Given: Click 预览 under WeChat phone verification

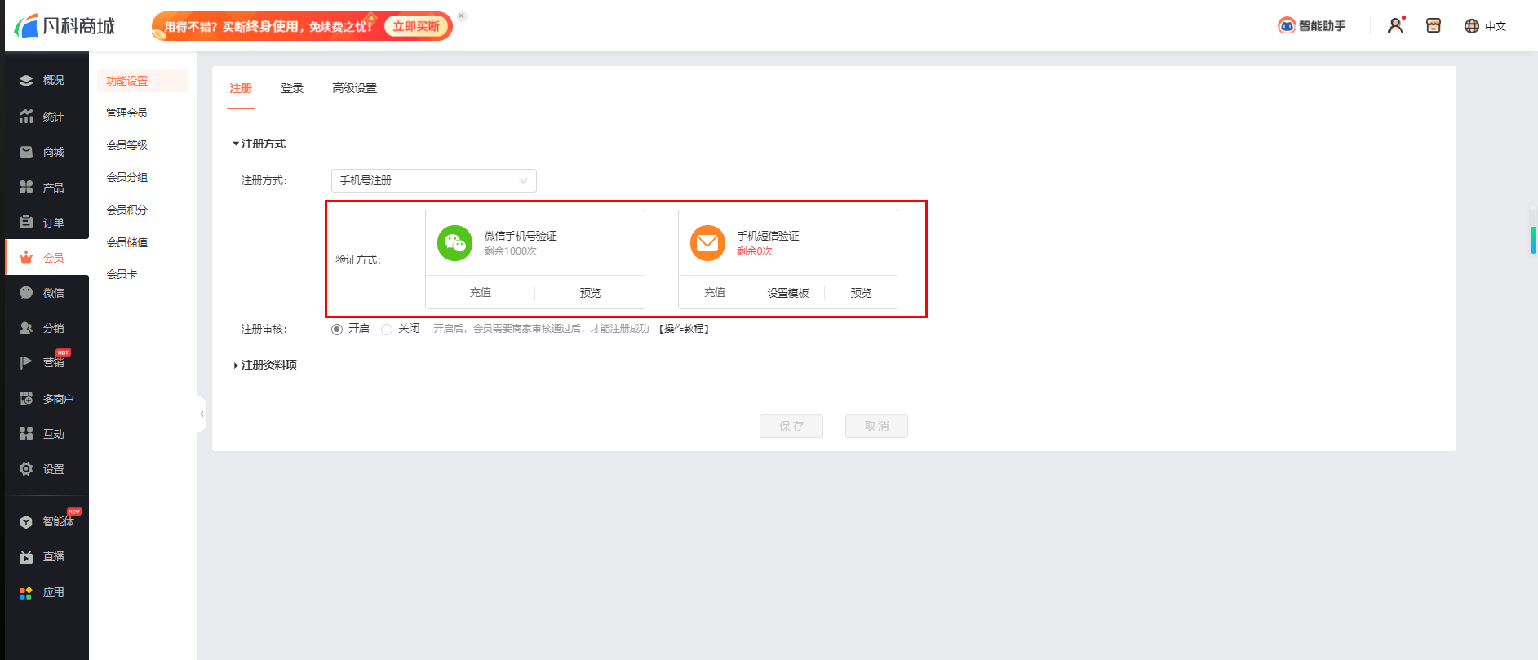Looking at the screenshot, I should click(x=590, y=293).
